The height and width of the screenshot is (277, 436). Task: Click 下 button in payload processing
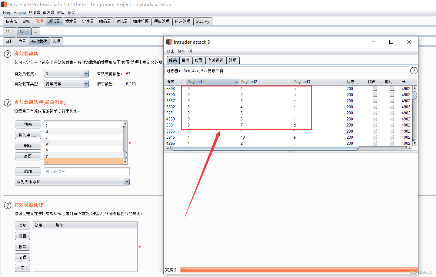[22, 268]
